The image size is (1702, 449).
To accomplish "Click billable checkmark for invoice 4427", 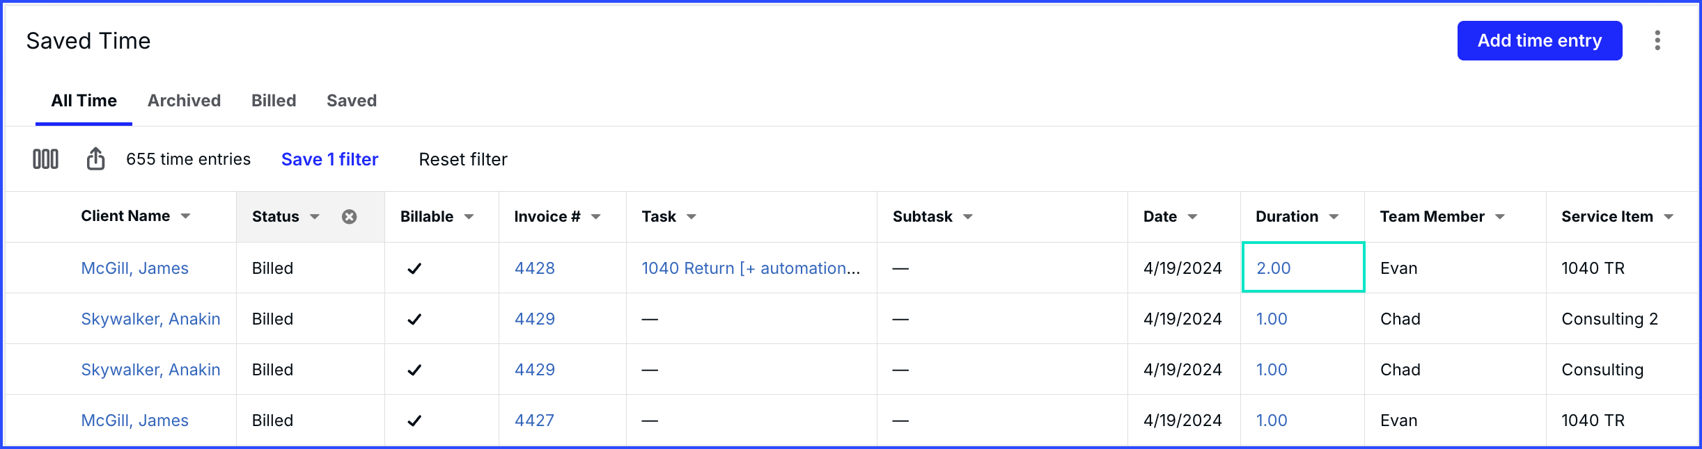I will pos(414,421).
